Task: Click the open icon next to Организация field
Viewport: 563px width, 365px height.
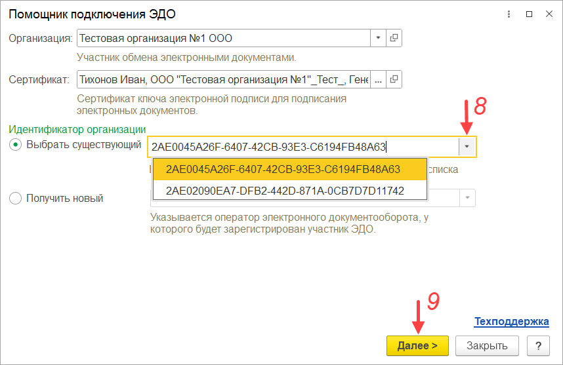Action: click(394, 38)
